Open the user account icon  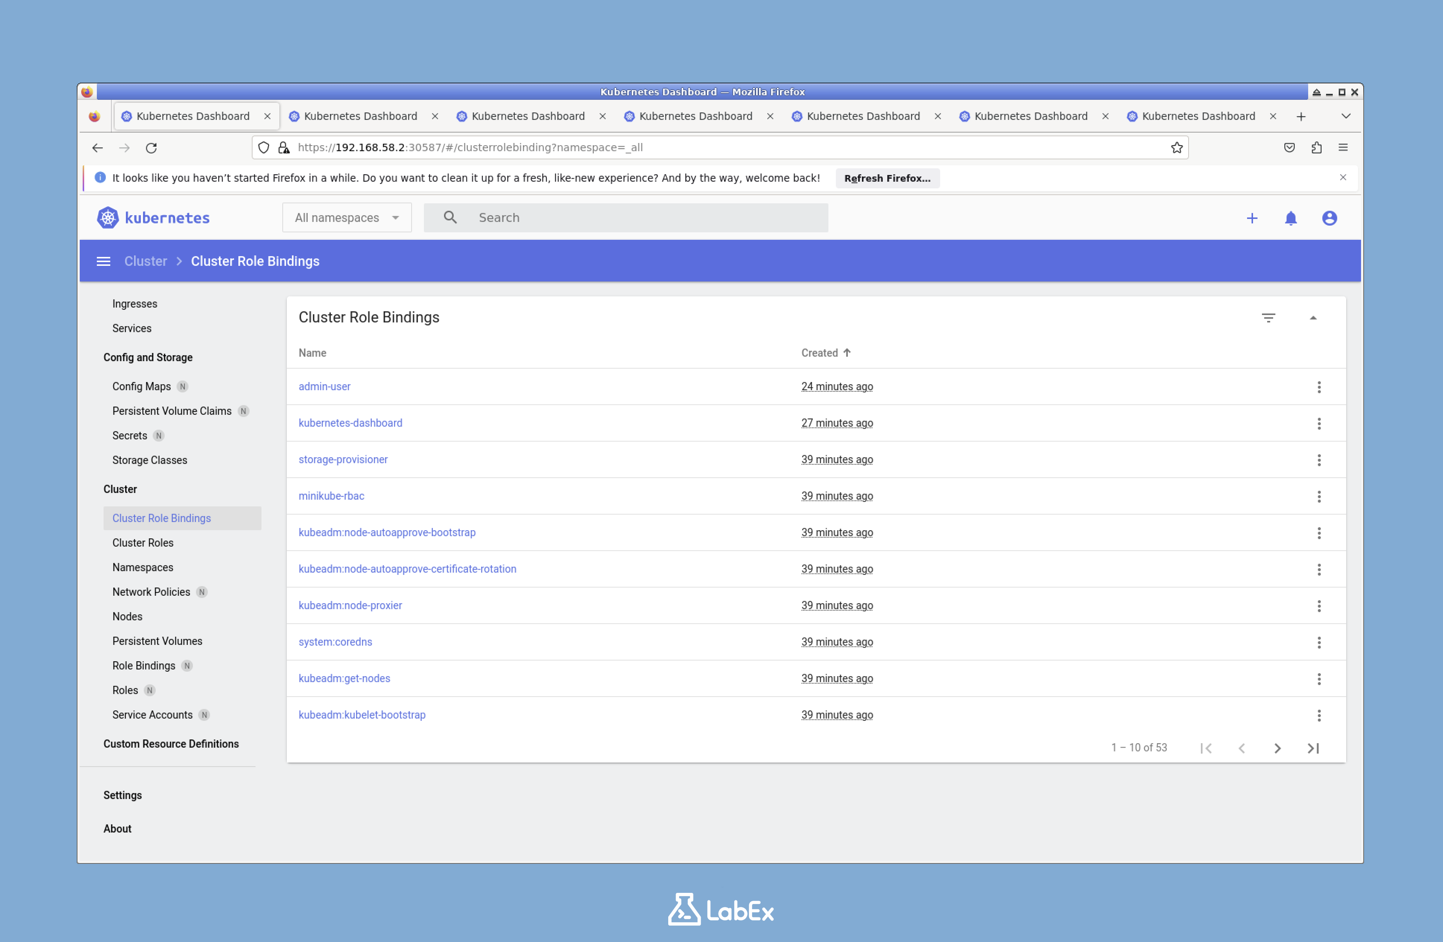click(1330, 217)
